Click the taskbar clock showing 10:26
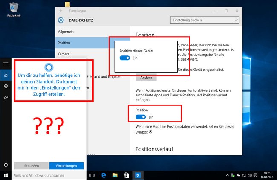 (x=267, y=175)
